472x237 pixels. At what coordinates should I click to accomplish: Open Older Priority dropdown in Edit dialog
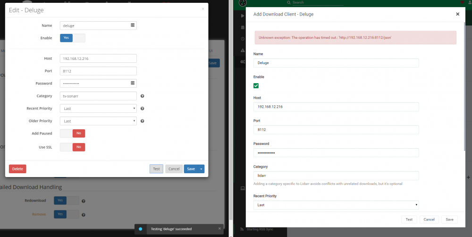coord(98,121)
